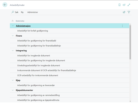138x103 pixels.
Task: Open the Administrer menu
Action: point(33,12)
